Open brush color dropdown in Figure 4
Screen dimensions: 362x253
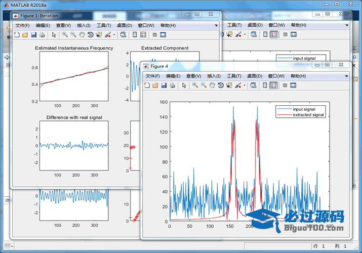coord(244,86)
